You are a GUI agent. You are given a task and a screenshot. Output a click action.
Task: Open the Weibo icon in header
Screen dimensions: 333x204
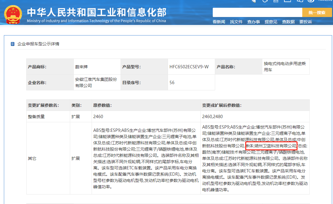(x=311, y=1)
